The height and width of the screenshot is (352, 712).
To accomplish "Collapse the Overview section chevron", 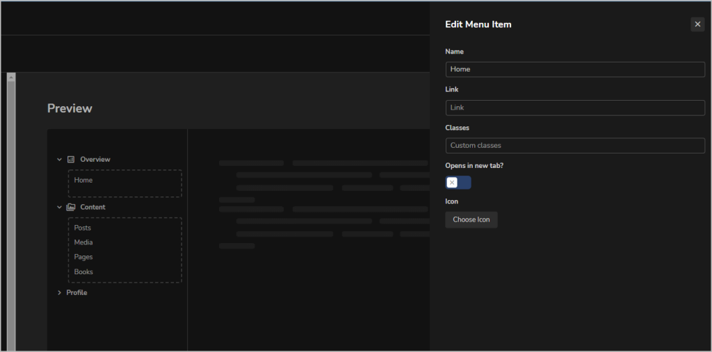I will point(60,159).
